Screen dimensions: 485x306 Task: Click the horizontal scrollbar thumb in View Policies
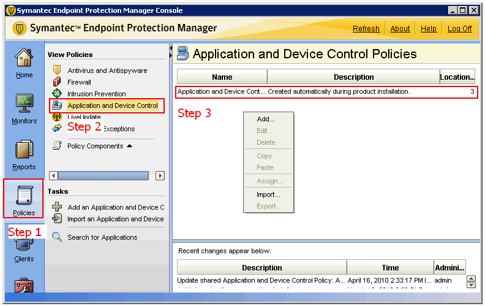pyautogui.click(x=103, y=175)
